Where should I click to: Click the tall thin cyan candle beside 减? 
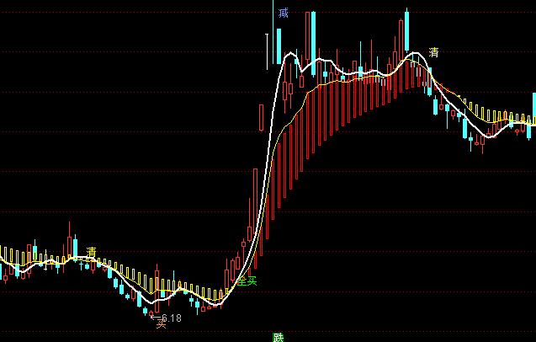pyautogui.click(x=274, y=34)
